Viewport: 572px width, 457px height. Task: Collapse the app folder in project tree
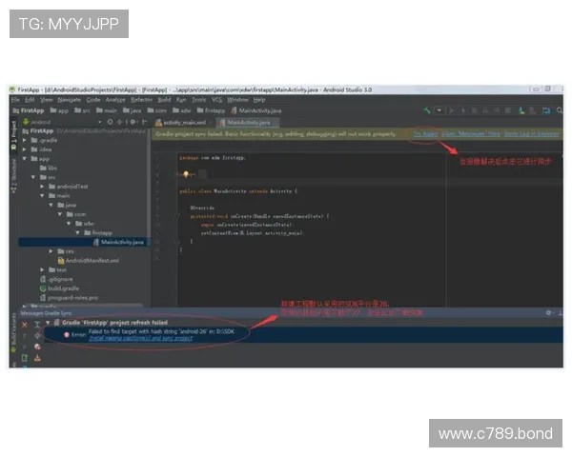tap(25, 159)
